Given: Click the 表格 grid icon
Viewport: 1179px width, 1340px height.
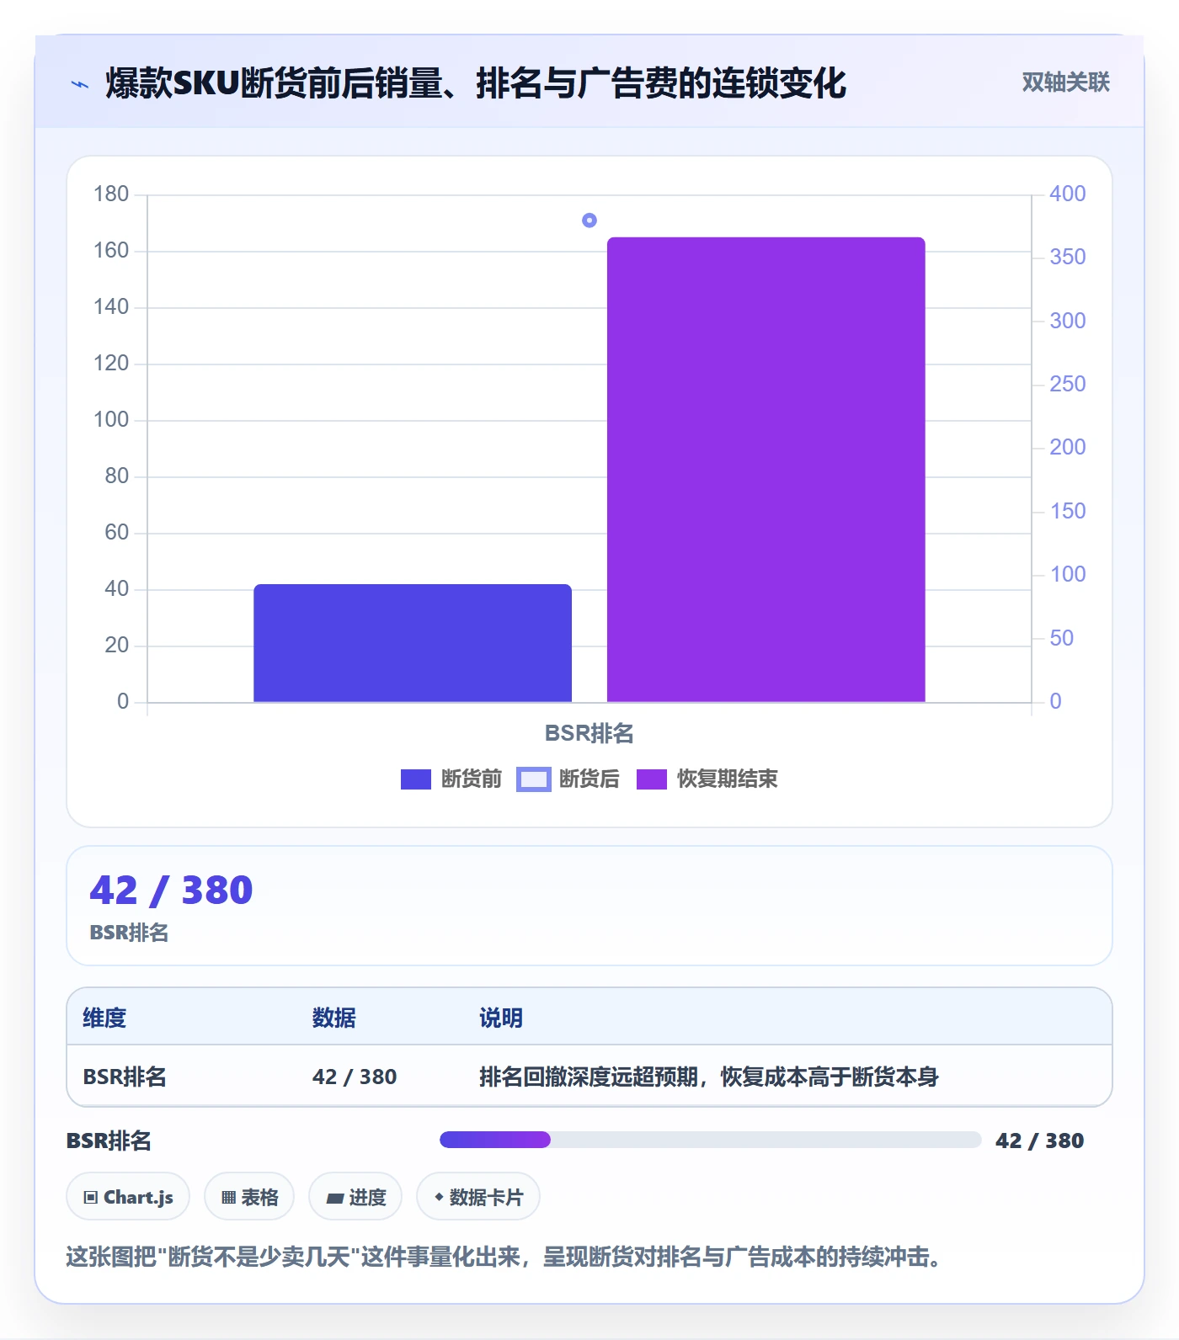Looking at the screenshot, I should tap(228, 1197).
